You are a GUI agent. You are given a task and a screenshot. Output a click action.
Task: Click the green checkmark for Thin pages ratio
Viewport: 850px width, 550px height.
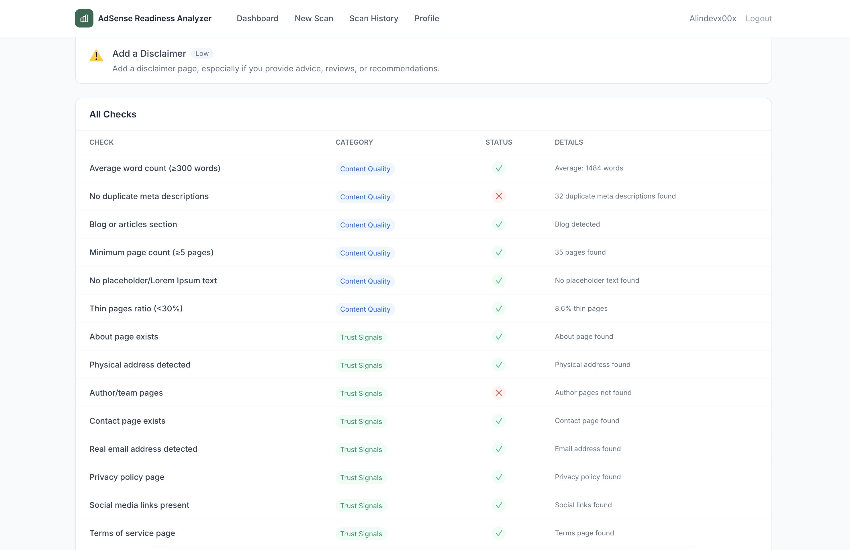(x=499, y=308)
